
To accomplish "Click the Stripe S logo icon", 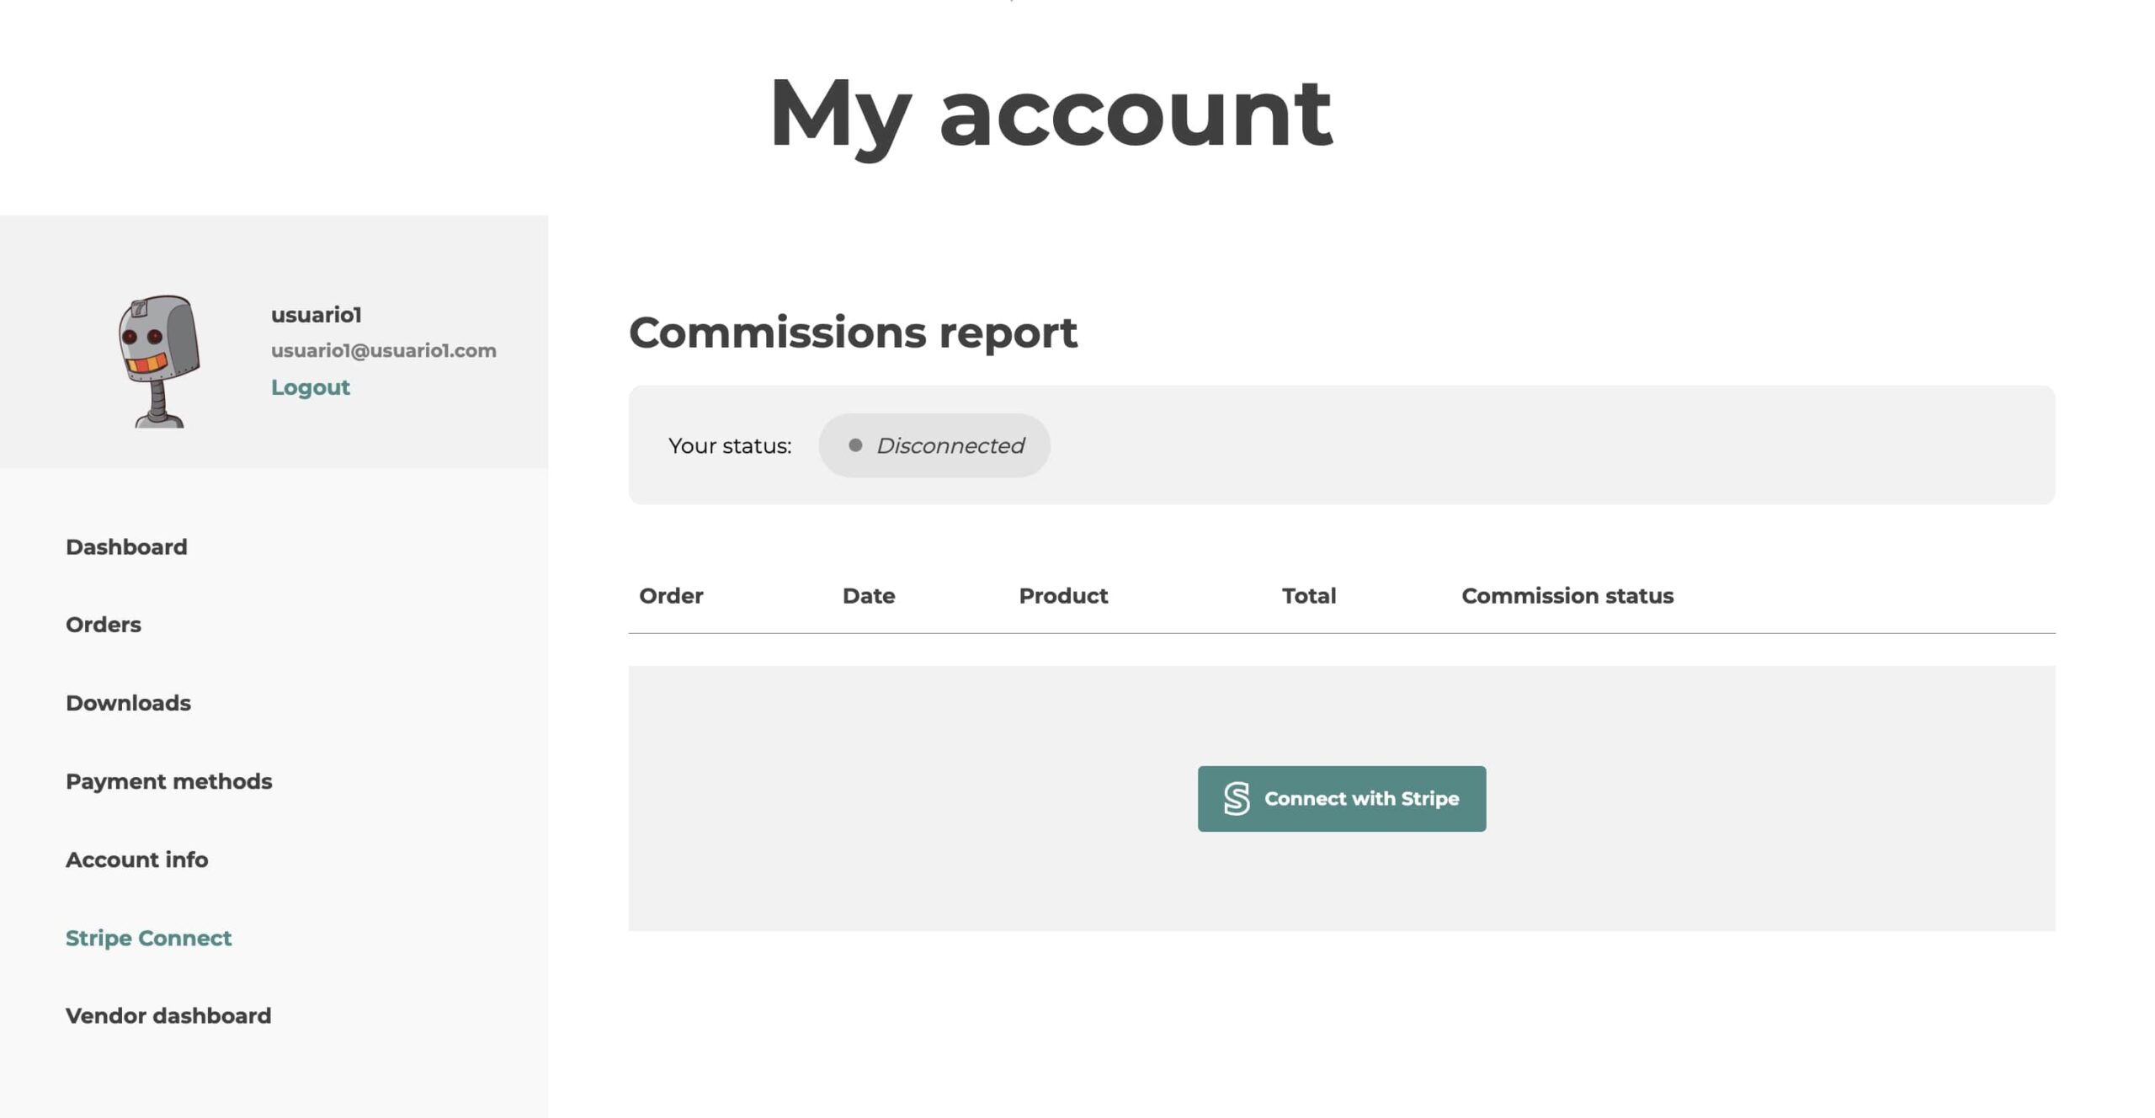I will (x=1236, y=798).
